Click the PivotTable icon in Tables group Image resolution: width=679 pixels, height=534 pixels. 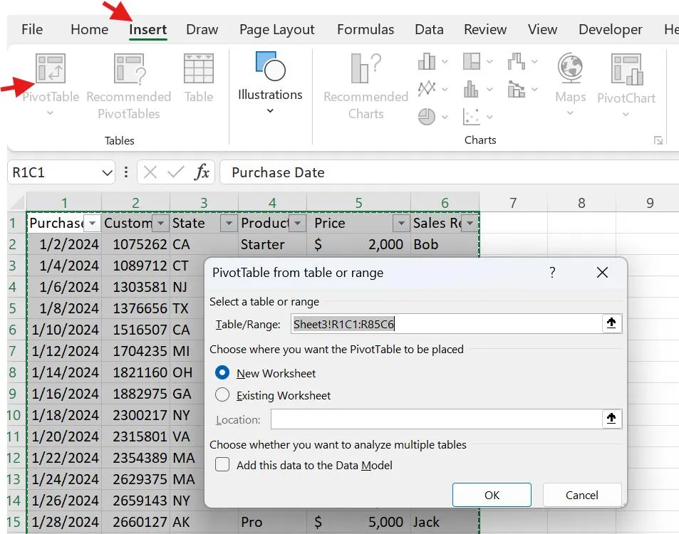pos(51,68)
